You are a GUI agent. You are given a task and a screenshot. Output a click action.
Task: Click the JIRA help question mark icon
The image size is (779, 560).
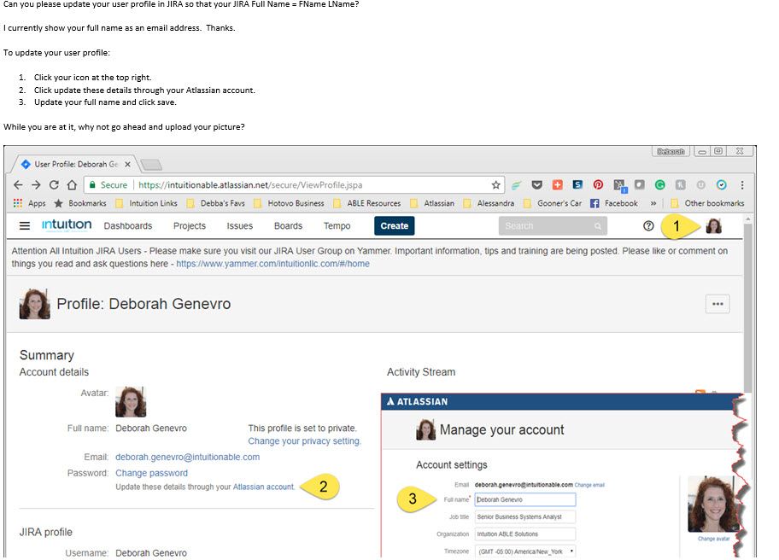click(648, 226)
